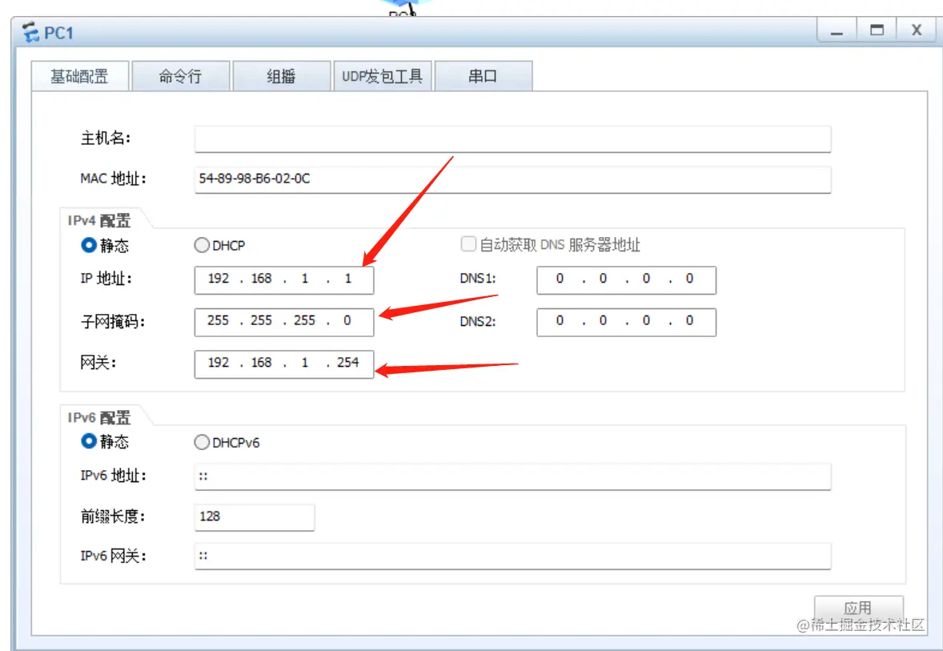Switch to the UDP发包工具 tab
Screen dimensions: 943x651
pos(383,75)
